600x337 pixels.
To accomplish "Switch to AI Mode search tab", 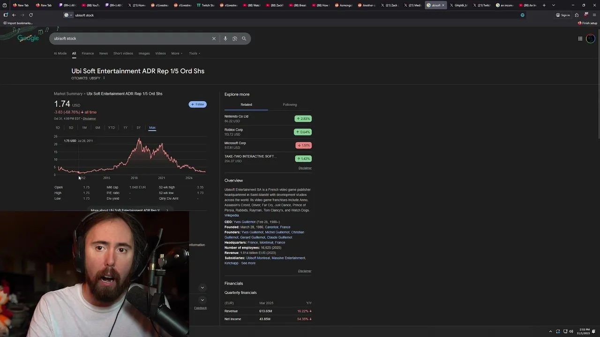I will pyautogui.click(x=60, y=53).
